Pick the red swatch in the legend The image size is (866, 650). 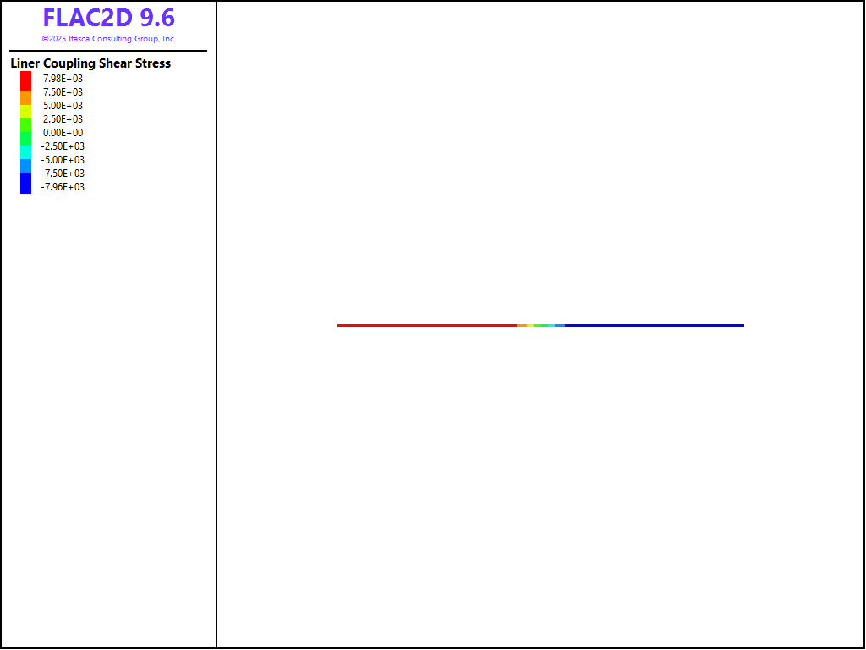(x=26, y=80)
